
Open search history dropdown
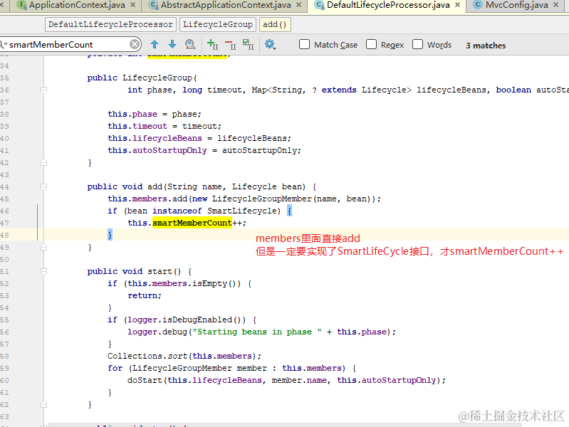[4, 45]
